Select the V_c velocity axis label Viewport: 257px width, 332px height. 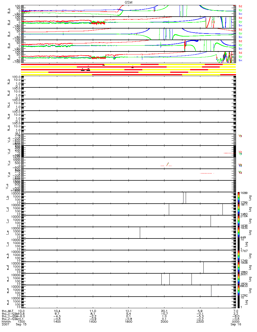tap(9, 163)
